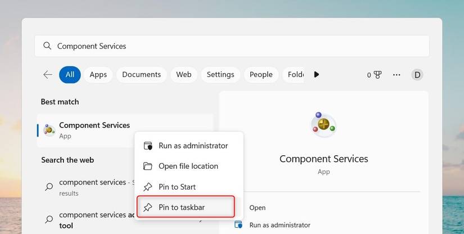This screenshot has width=464, height=234.
Task: Click the Component Services best match icon
Action: coord(49,130)
